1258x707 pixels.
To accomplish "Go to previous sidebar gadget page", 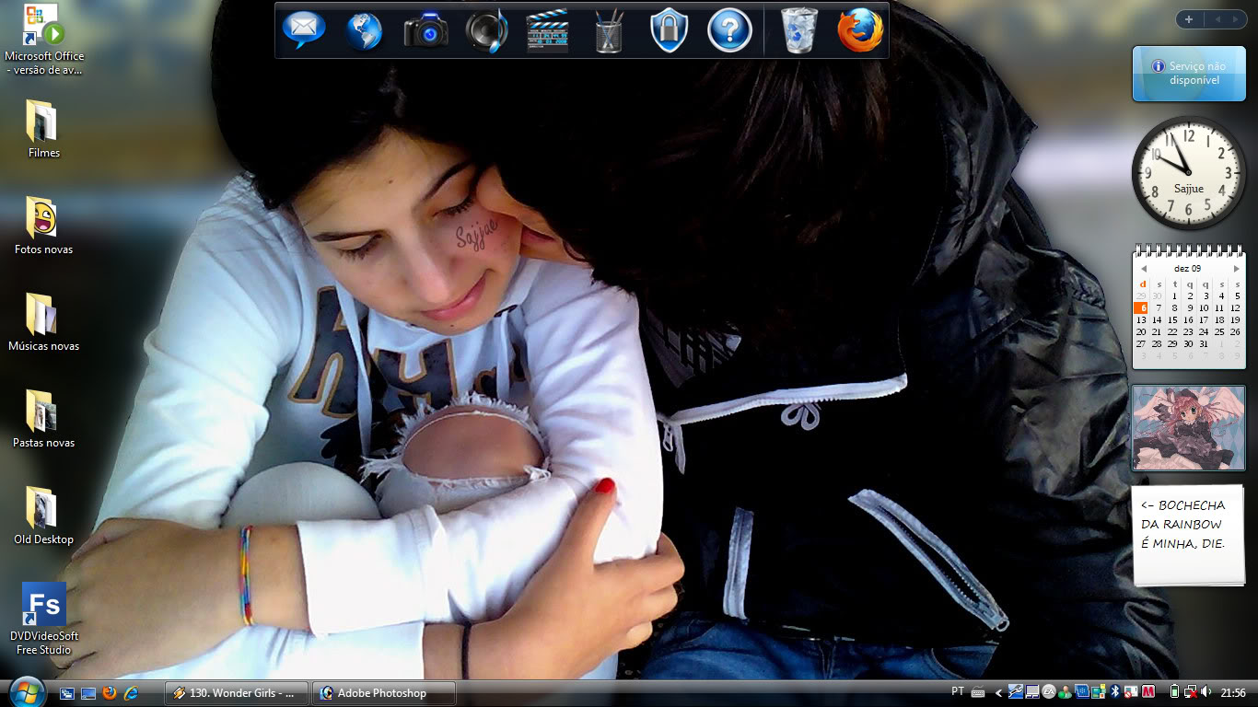I will click(x=1217, y=19).
